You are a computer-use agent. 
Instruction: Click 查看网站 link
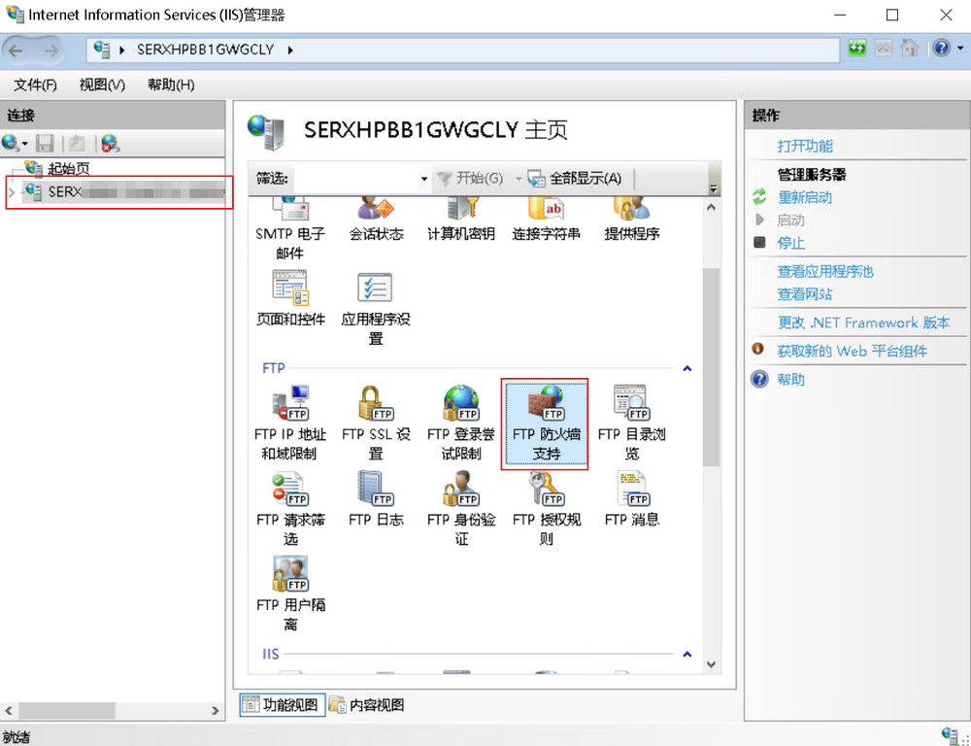805,294
